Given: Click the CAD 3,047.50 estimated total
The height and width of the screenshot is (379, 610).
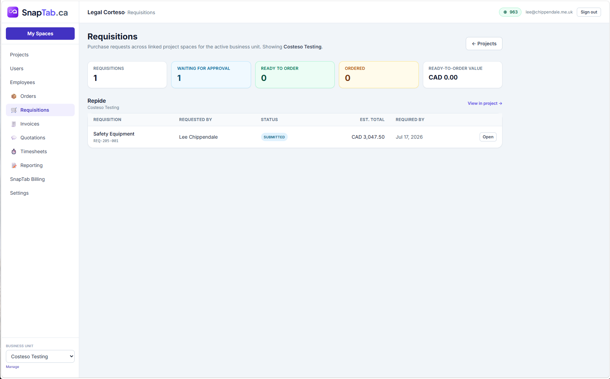Looking at the screenshot, I should click(368, 137).
